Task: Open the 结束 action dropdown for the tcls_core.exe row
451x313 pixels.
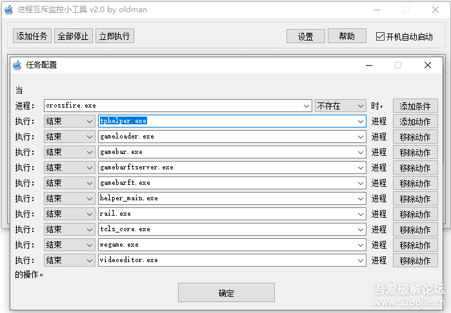Action: coord(70,230)
